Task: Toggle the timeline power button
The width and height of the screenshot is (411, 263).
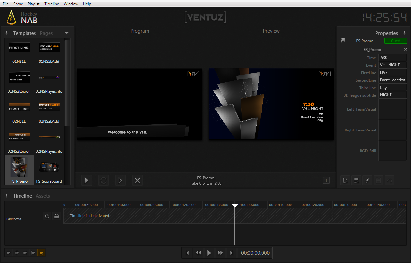Action: pos(47,216)
